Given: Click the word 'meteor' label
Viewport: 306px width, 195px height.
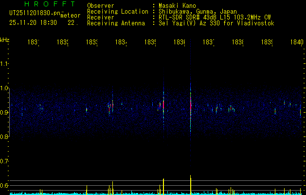Looking at the screenshot, I should [x=70, y=16].
